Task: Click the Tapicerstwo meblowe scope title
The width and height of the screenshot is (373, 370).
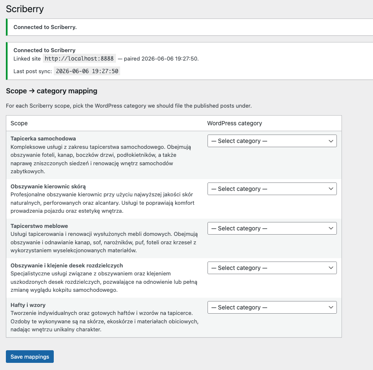Action: [x=39, y=226]
